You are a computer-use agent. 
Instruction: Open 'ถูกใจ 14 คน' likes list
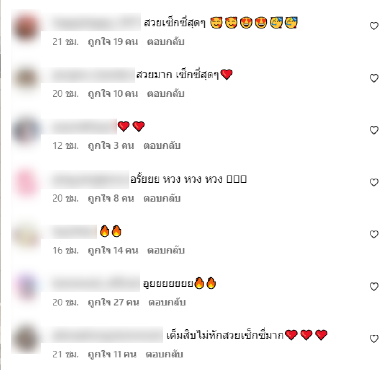(x=113, y=250)
